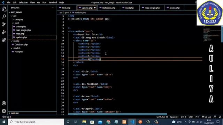Viewport: 223px width, 125px height.
Task: Open the Run menu
Action: point(44,2)
